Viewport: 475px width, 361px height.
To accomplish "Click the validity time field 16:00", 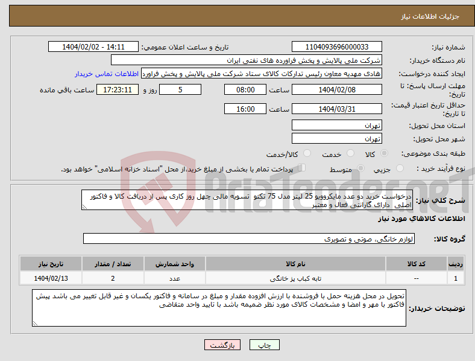I will [245, 109].
